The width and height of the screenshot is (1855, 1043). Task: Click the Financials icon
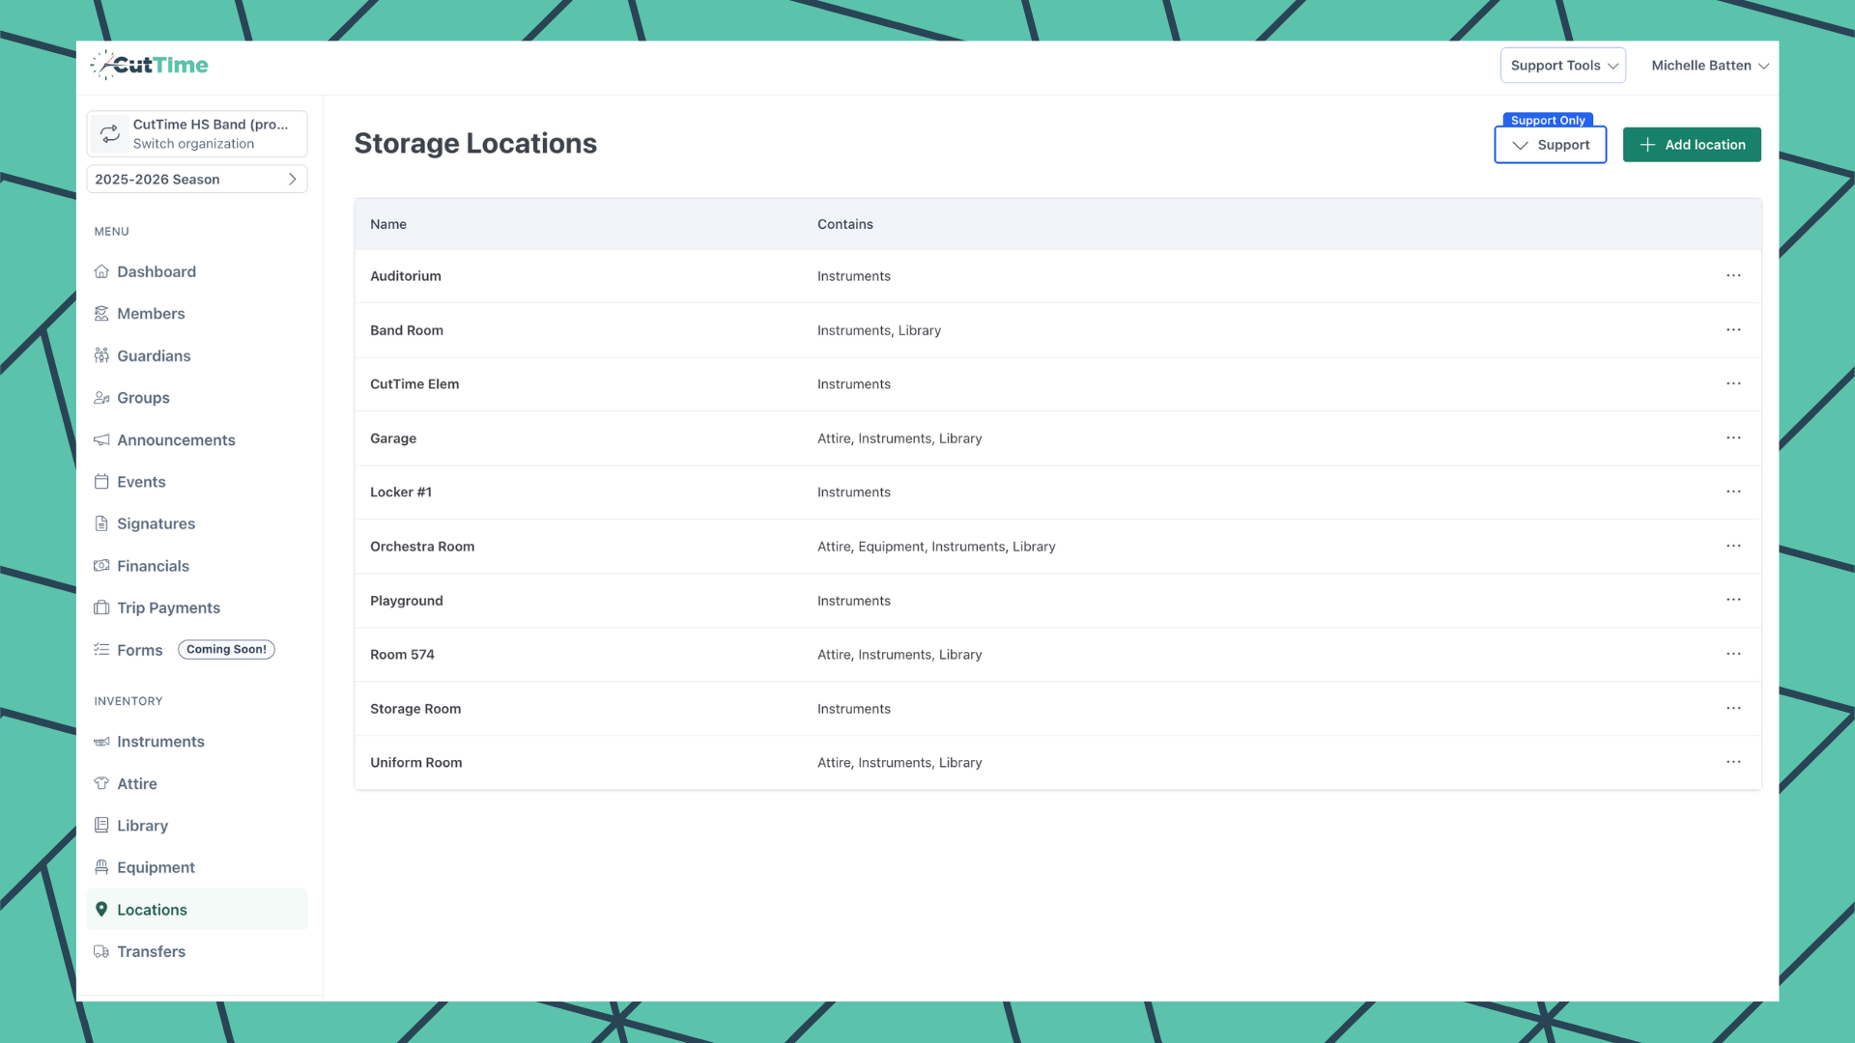[x=101, y=566]
